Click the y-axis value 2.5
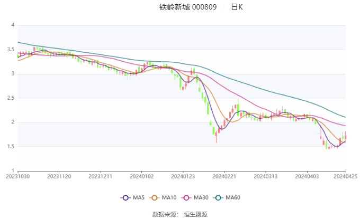 (x=11, y=98)
